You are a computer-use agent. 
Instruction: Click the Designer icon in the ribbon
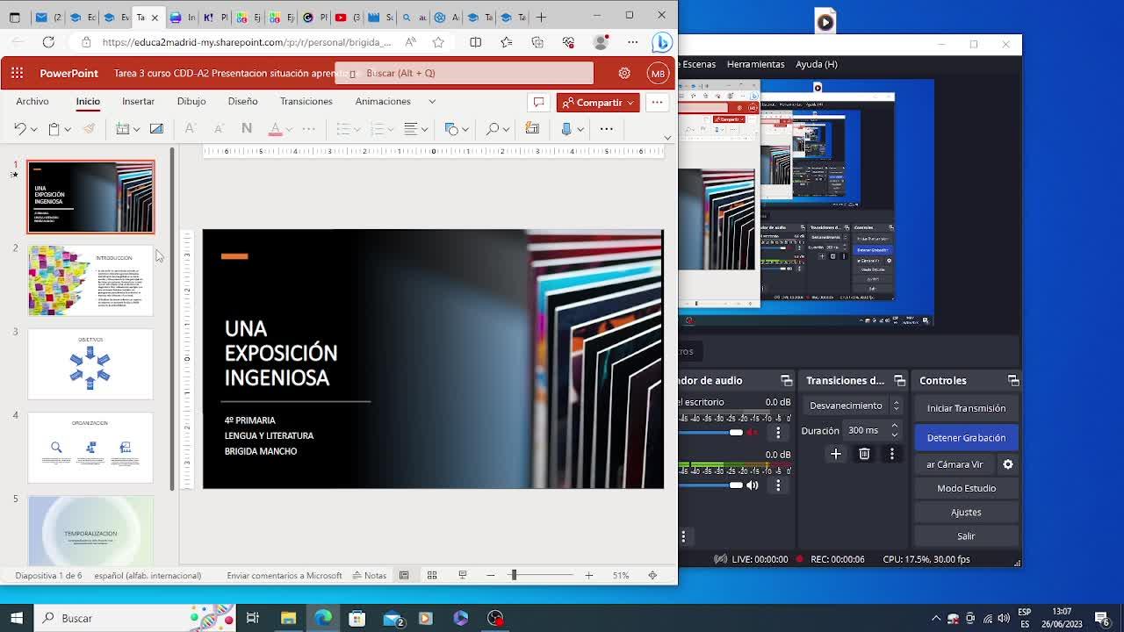(x=532, y=129)
